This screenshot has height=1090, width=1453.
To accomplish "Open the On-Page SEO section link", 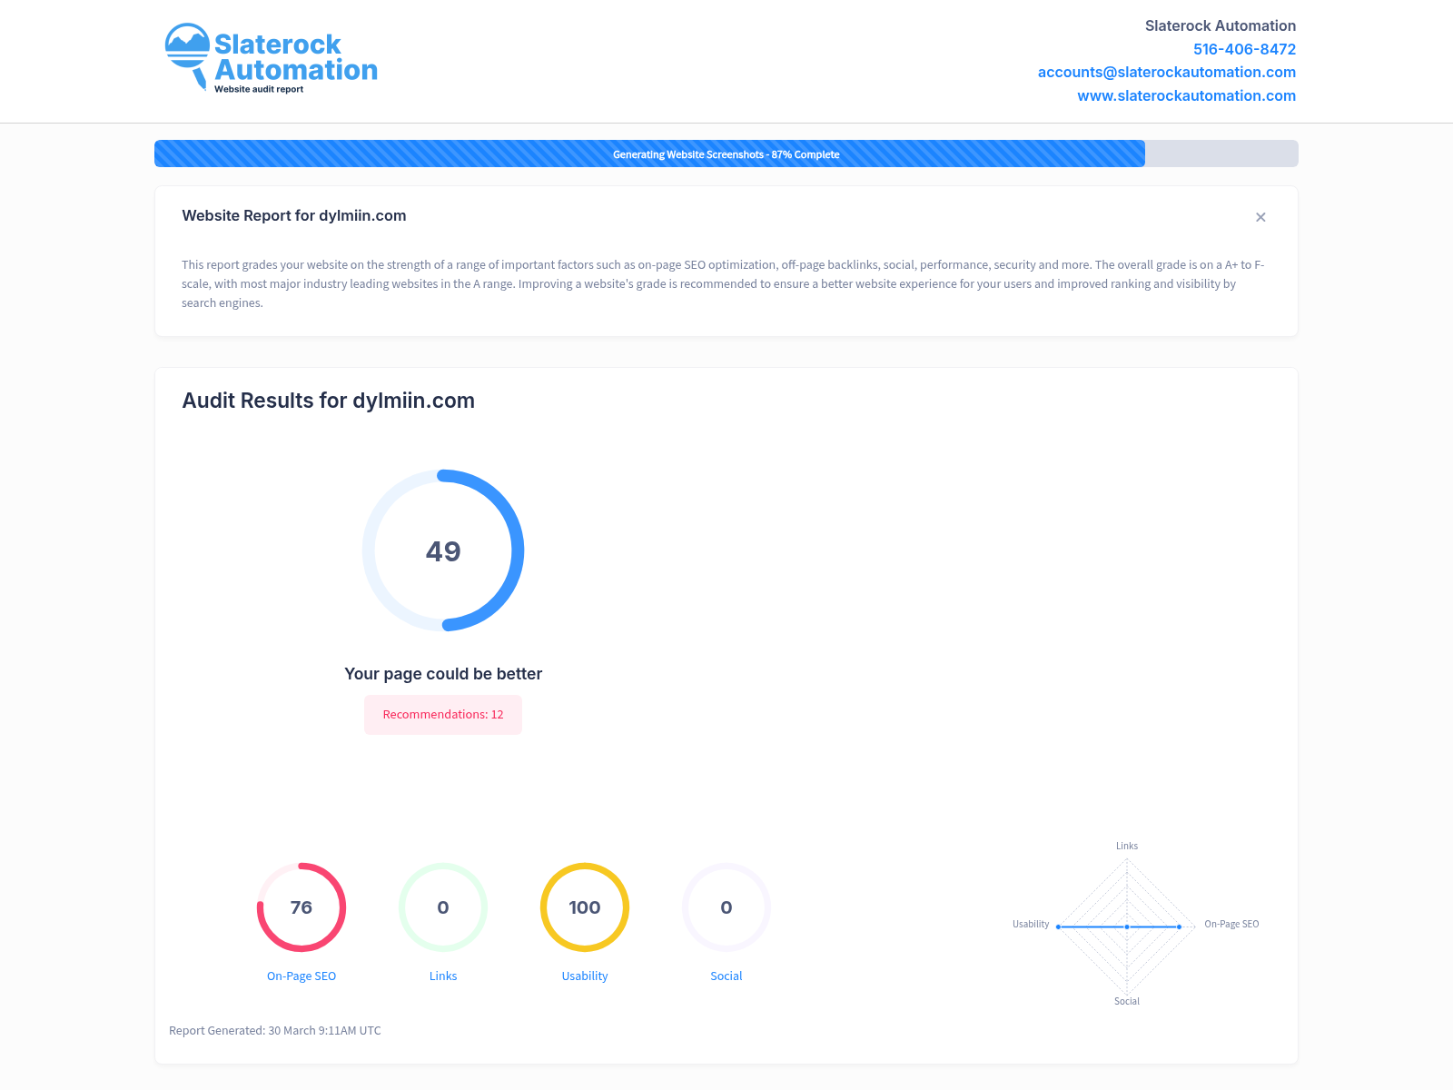I will (301, 976).
